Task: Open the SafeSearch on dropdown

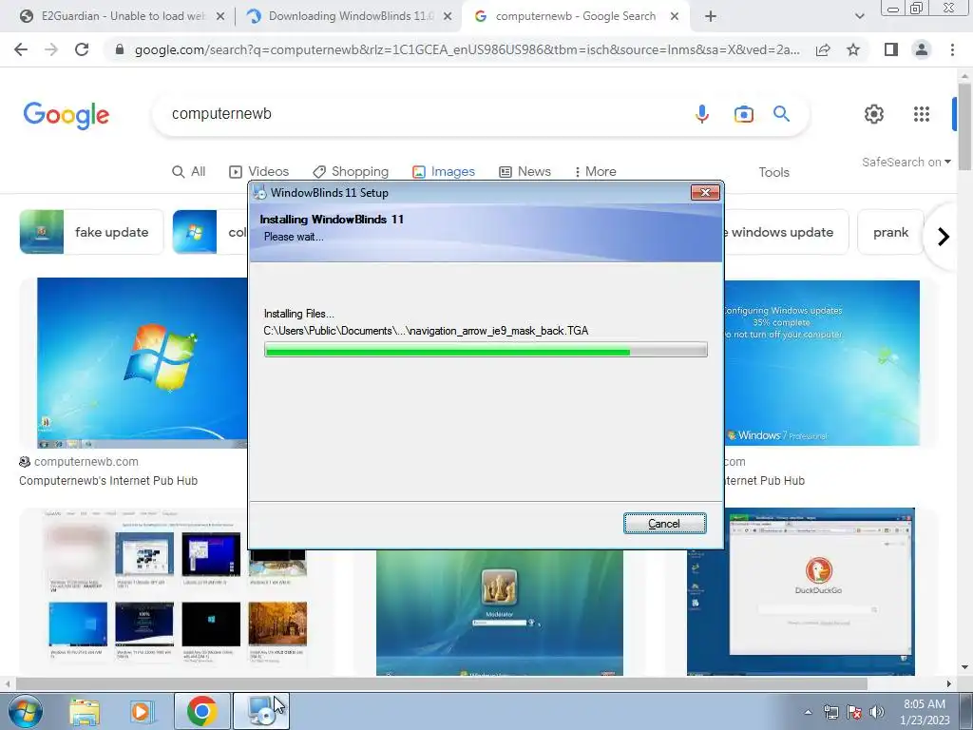Action: [906, 162]
